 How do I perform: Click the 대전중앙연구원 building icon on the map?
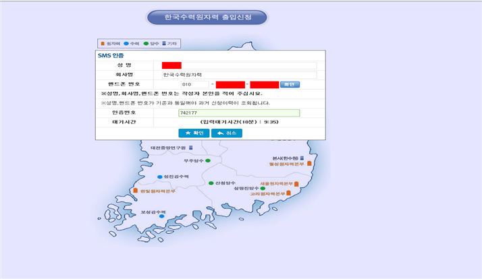(190, 147)
